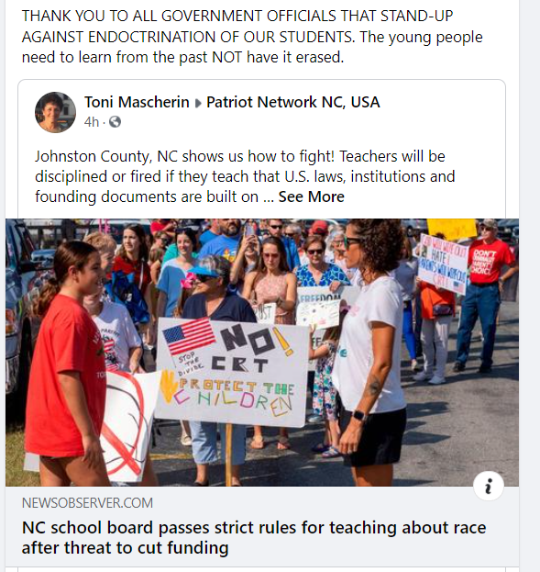Open the protest photo article thumbnail
Screen dimensions: 540x572
point(262,353)
